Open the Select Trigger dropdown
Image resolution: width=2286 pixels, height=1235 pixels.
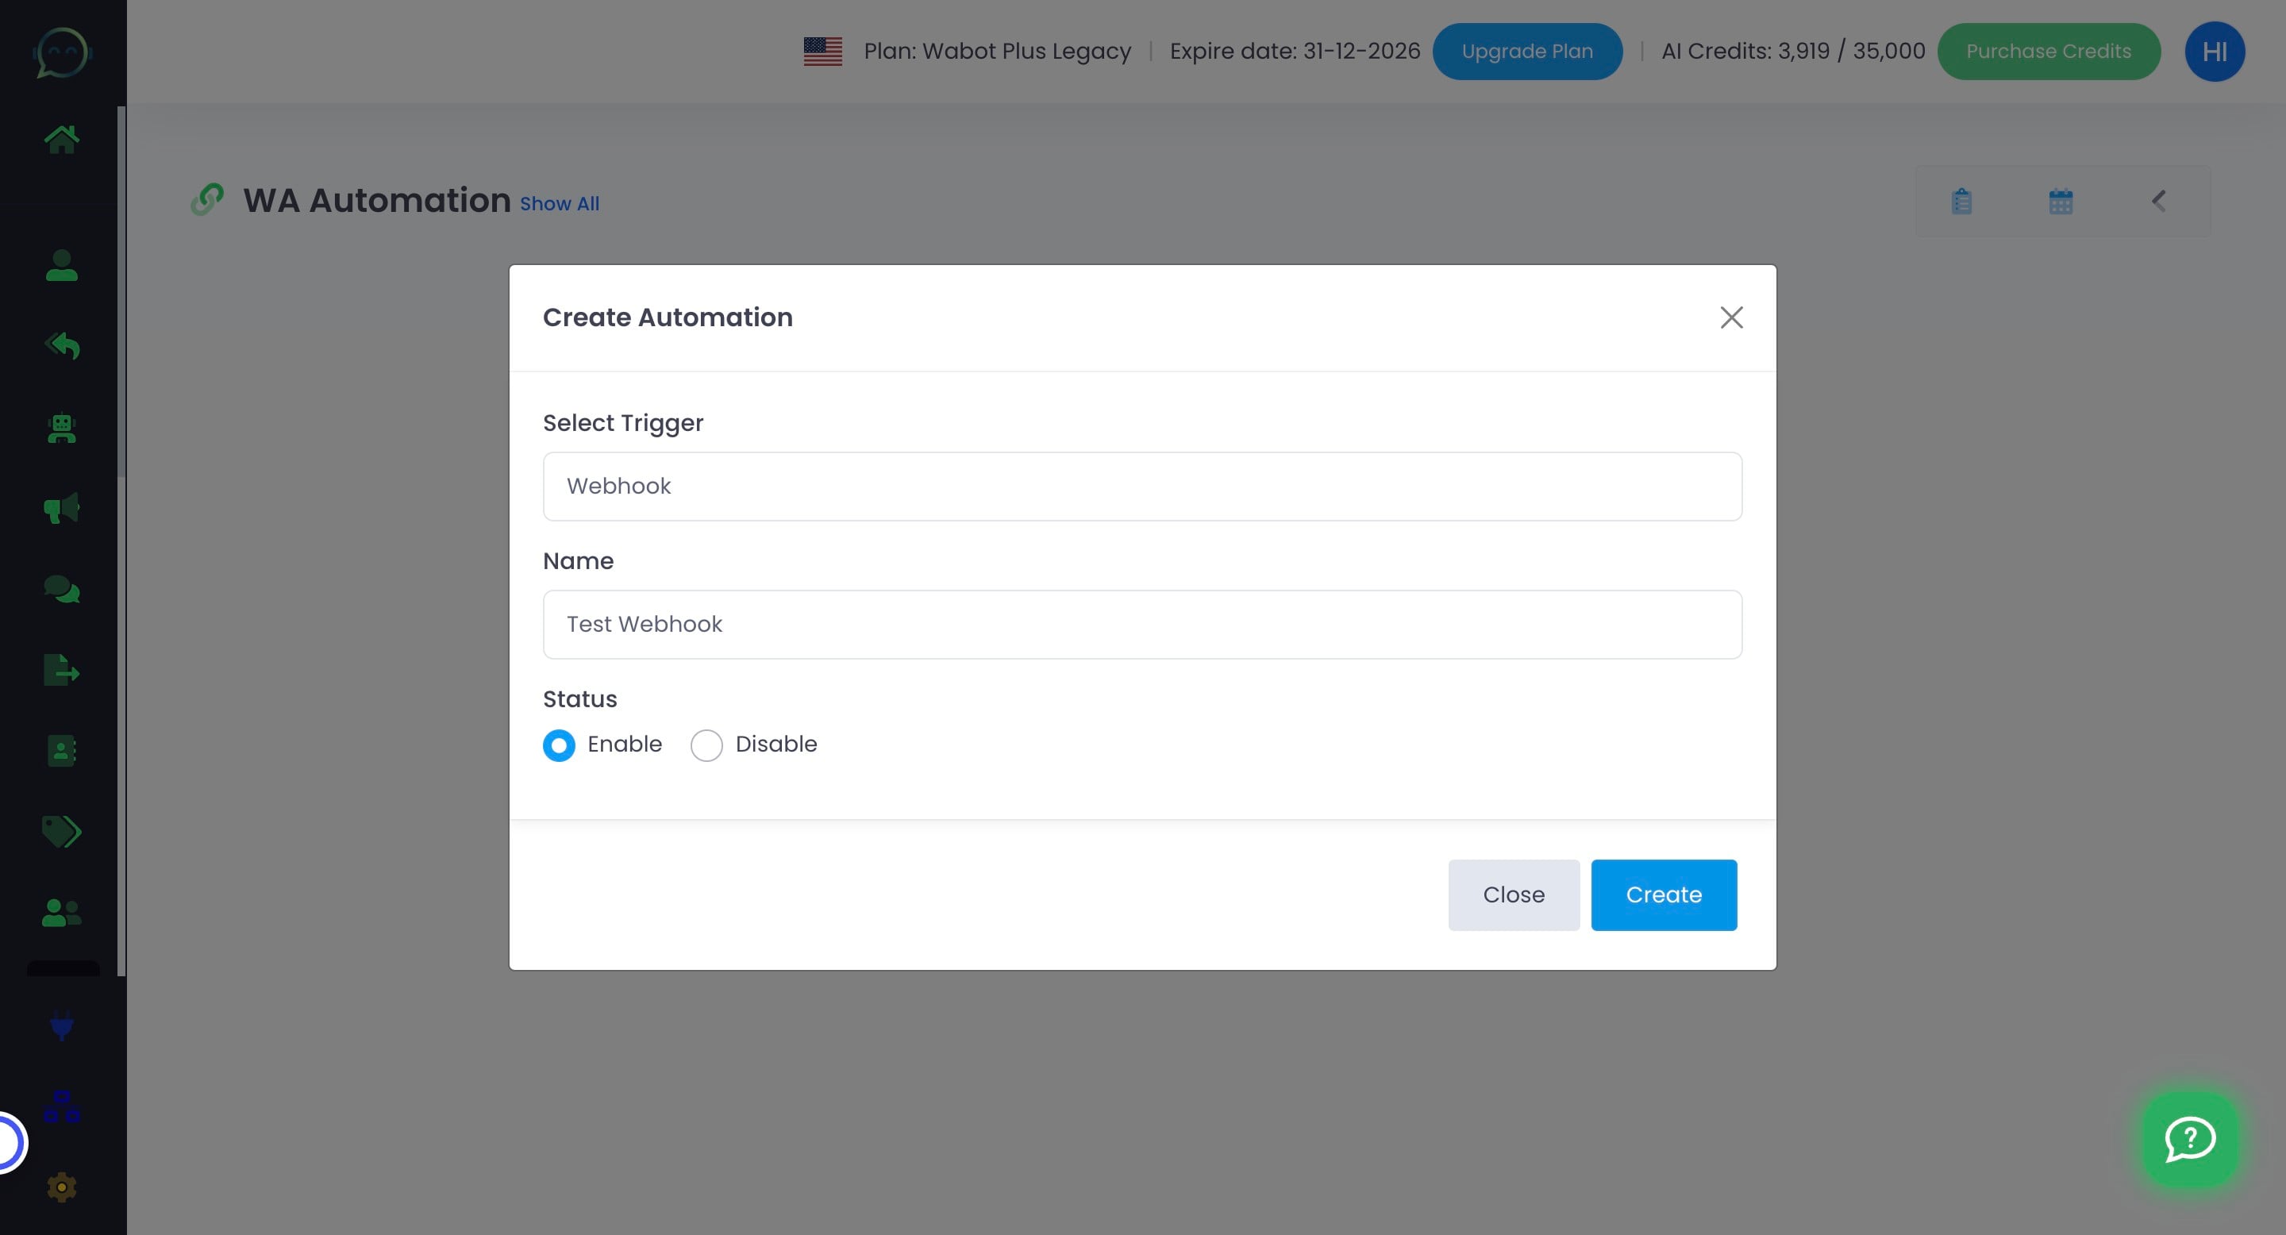tap(1142, 487)
